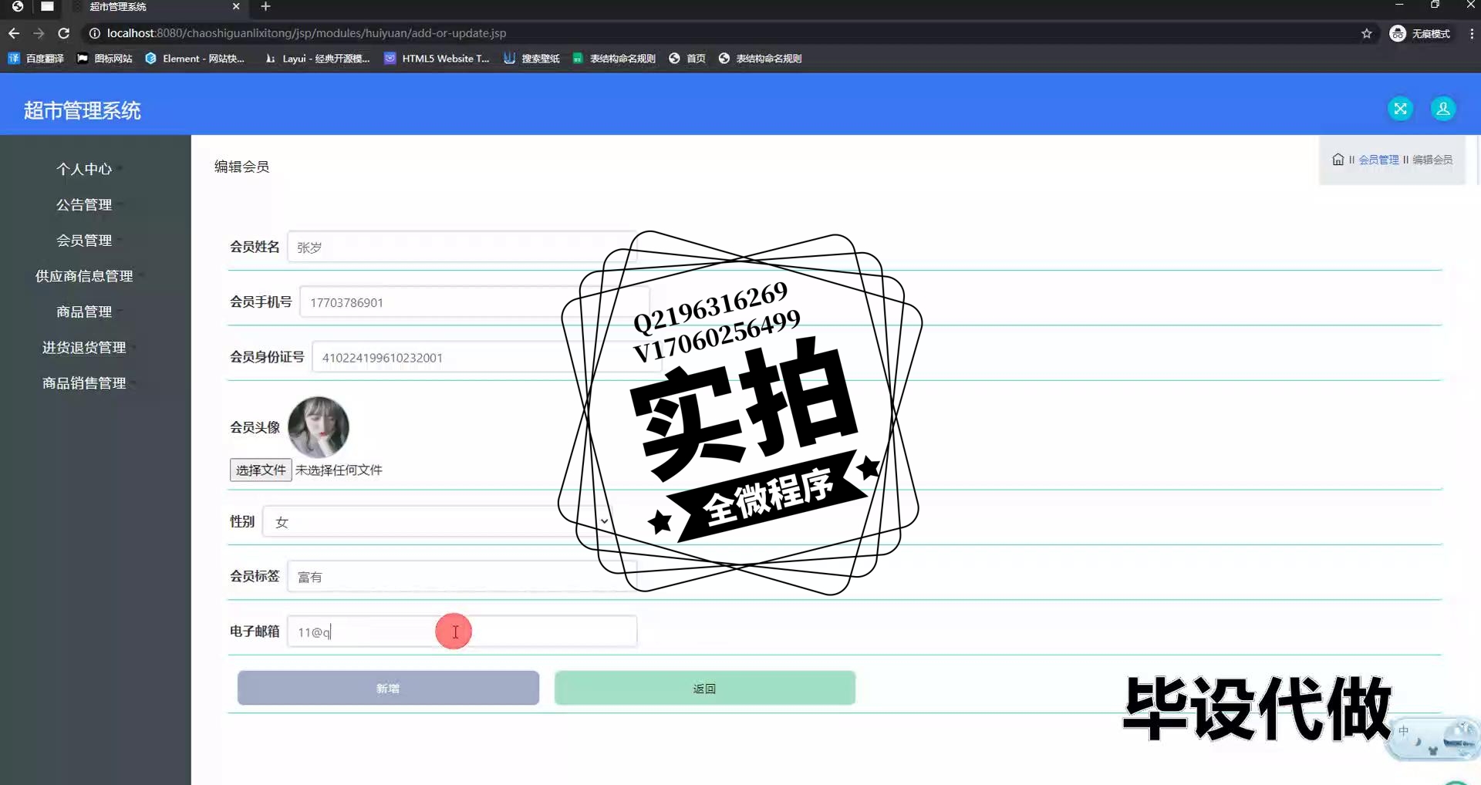Open the user profile icon in header

pyautogui.click(x=1442, y=109)
